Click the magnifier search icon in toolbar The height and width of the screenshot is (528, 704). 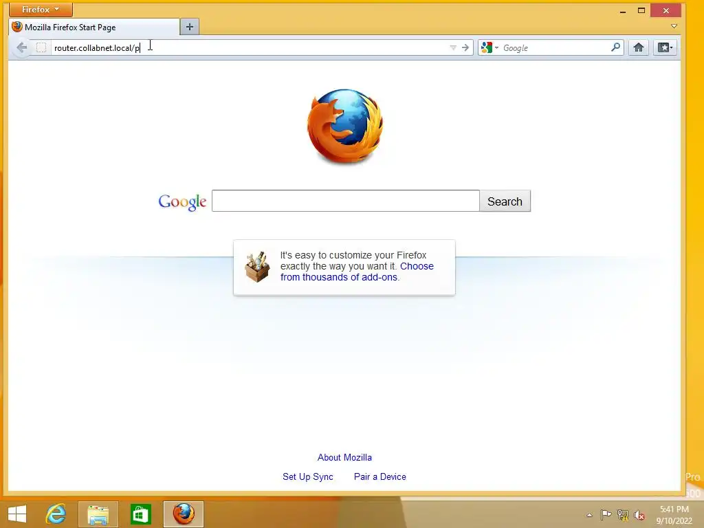[615, 47]
